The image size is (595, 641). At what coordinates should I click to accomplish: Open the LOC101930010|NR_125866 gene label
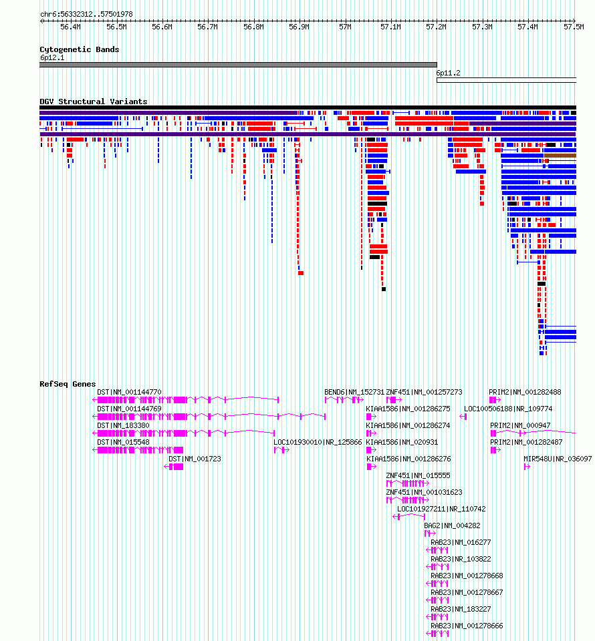[x=318, y=442]
